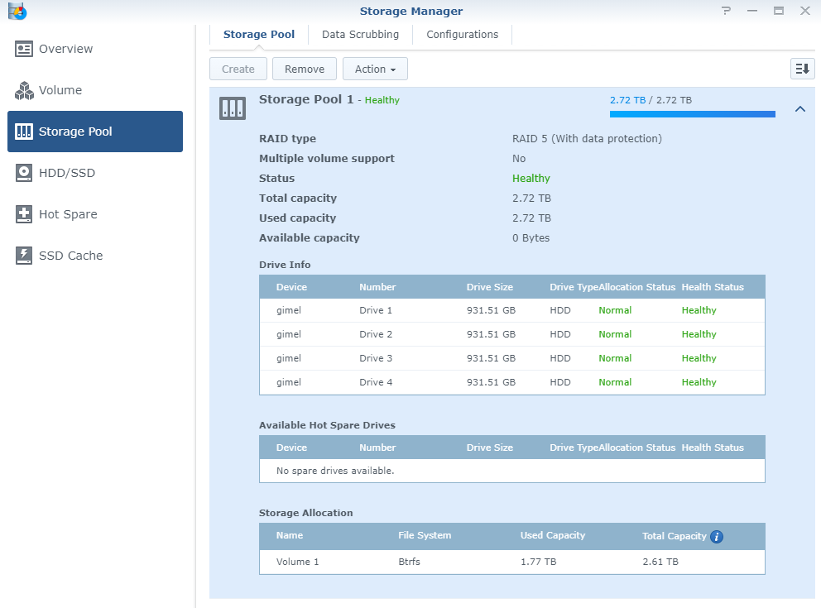
Task: Click the Hot Spare plus icon
Action: (x=24, y=214)
